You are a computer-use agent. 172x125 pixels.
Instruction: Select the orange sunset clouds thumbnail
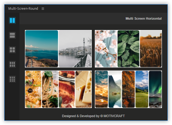[x=101, y=89]
